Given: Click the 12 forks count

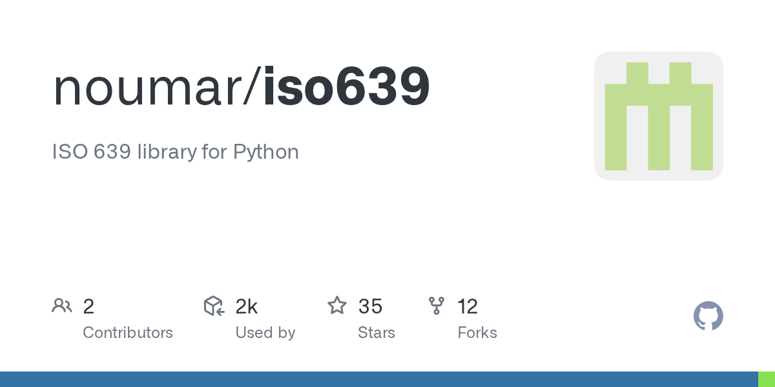Looking at the screenshot, I should pyautogui.click(x=468, y=306).
